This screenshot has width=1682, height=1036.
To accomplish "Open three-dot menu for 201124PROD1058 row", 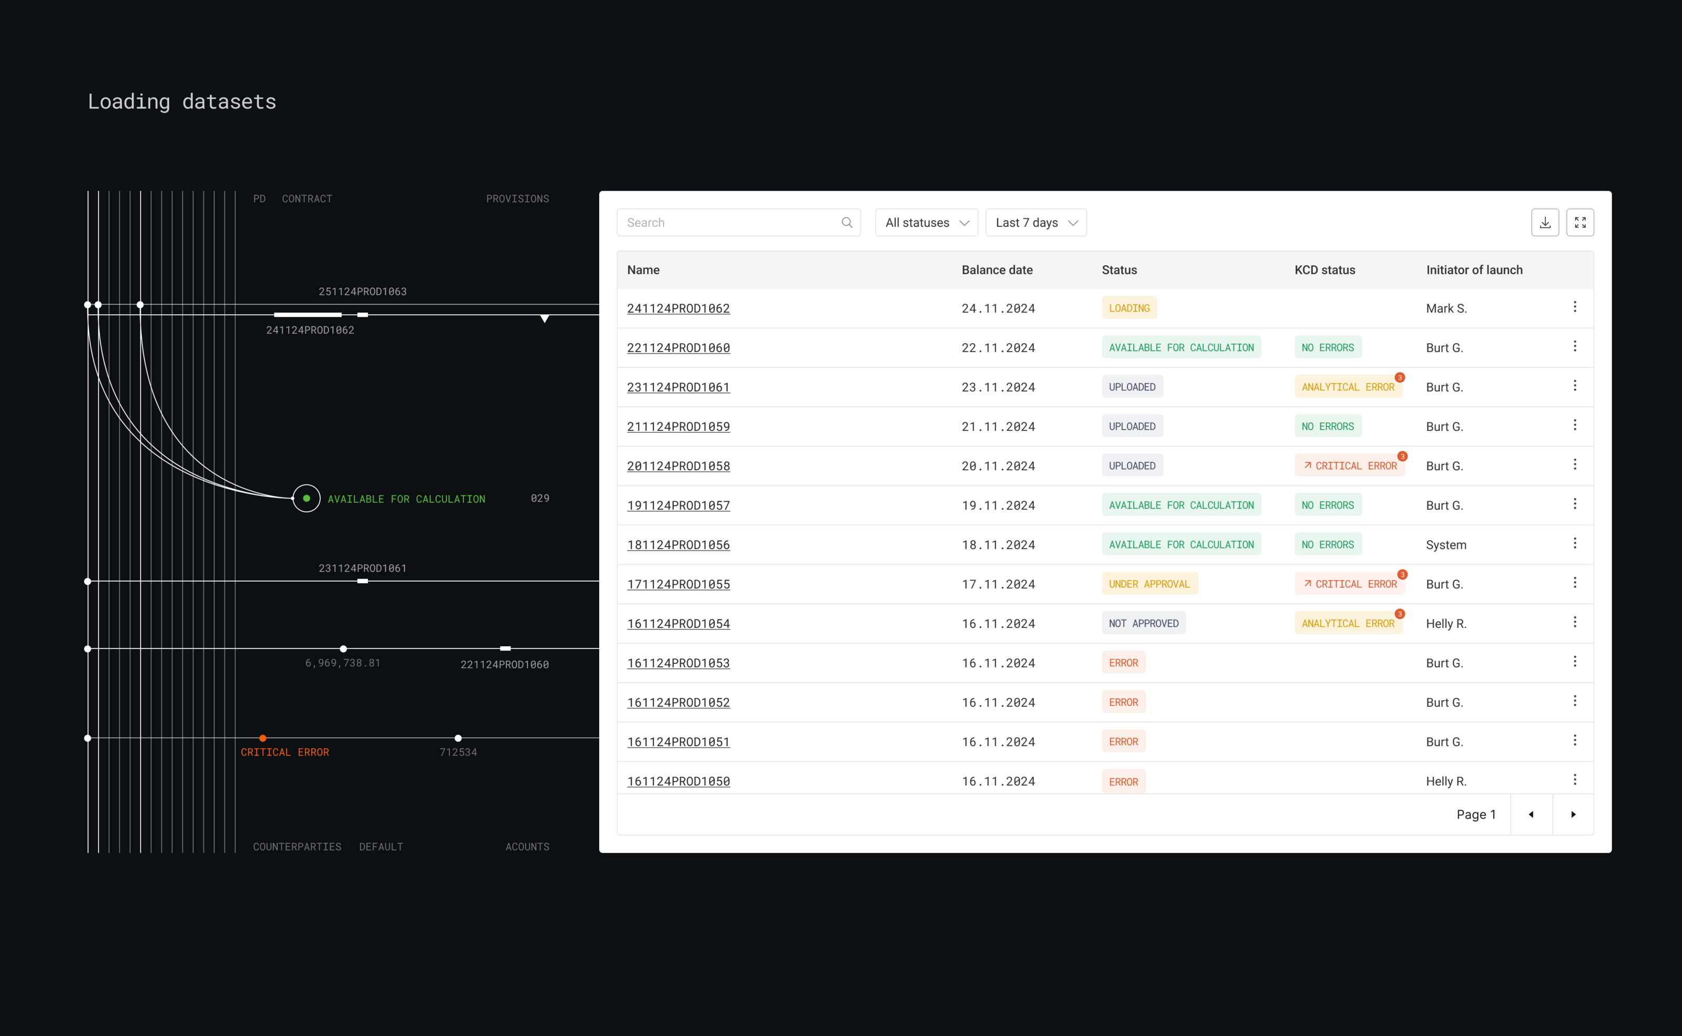I will click(x=1574, y=464).
